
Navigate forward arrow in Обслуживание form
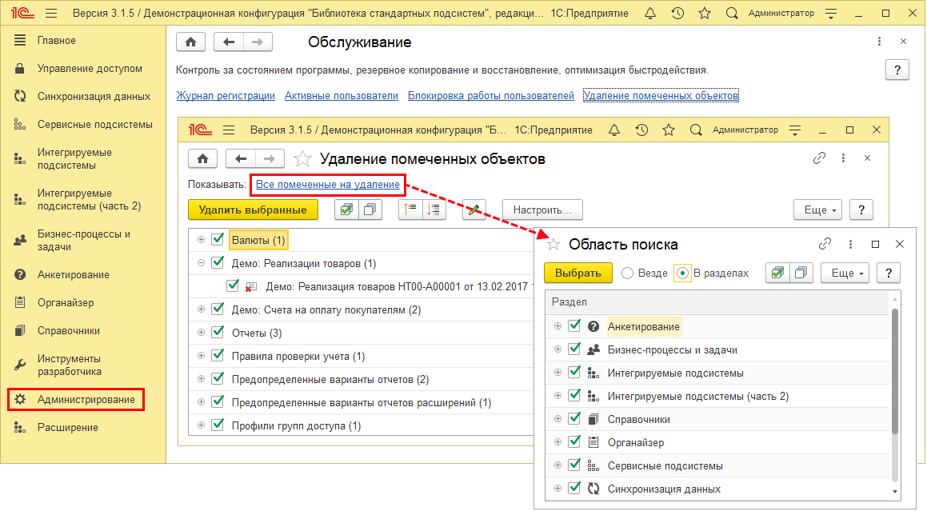coord(258,42)
